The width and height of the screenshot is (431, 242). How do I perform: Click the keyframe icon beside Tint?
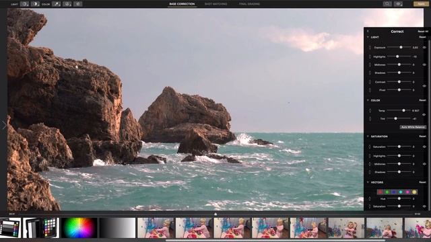pyautogui.click(x=370, y=119)
